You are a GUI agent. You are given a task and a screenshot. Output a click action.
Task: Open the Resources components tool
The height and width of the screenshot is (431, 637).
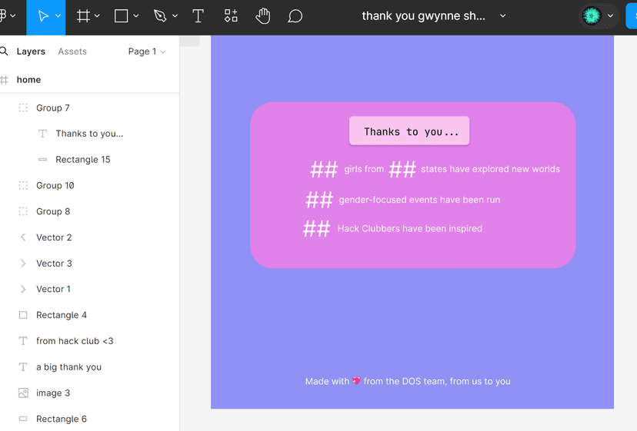click(x=231, y=16)
